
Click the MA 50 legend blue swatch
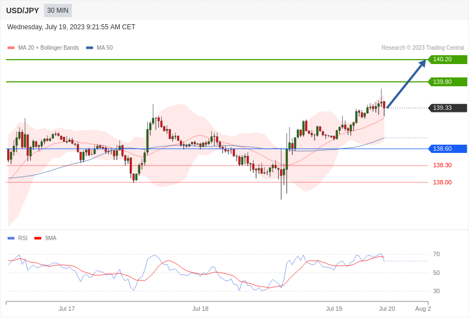(89, 47)
